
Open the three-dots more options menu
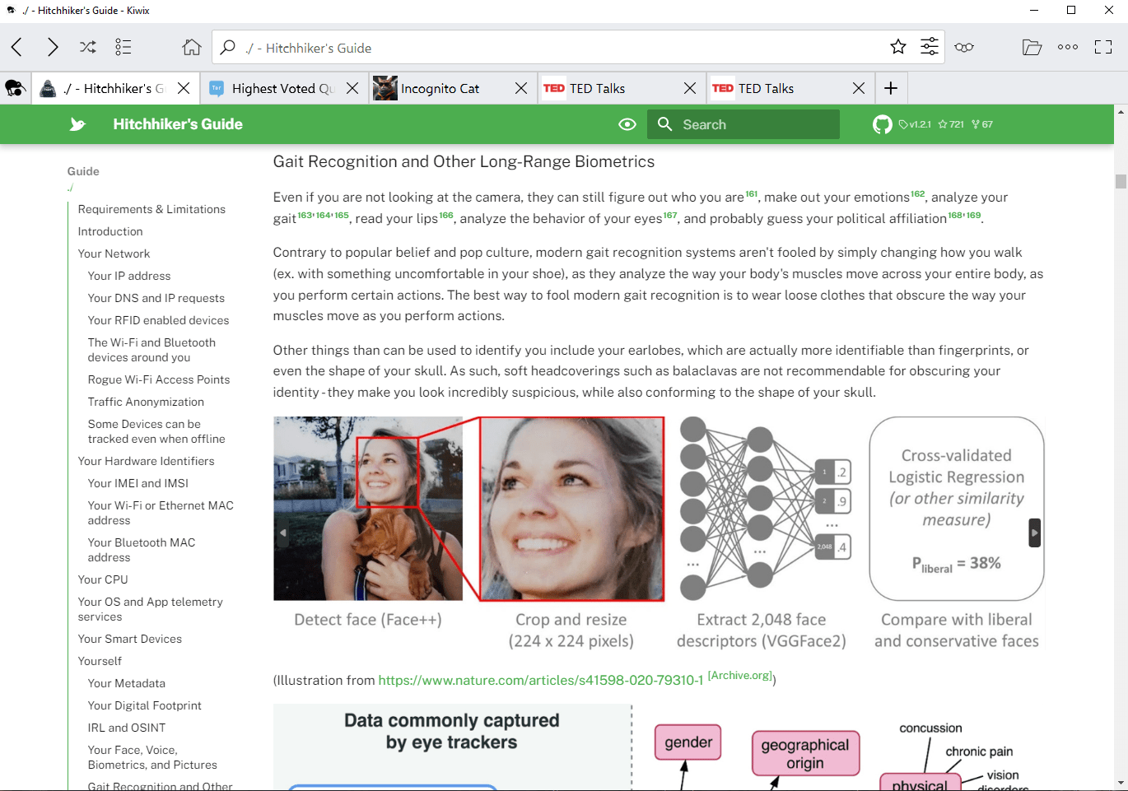pos(1068,47)
